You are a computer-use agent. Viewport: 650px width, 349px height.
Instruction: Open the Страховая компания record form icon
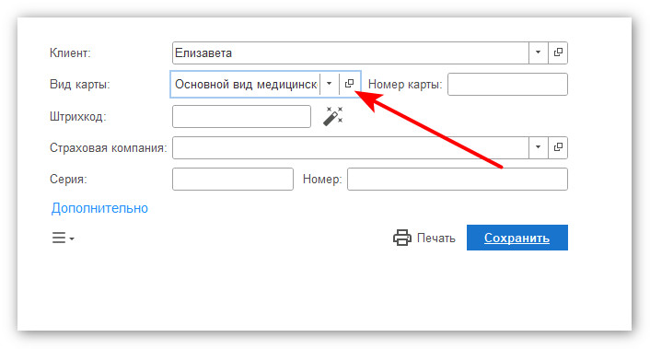click(x=558, y=147)
